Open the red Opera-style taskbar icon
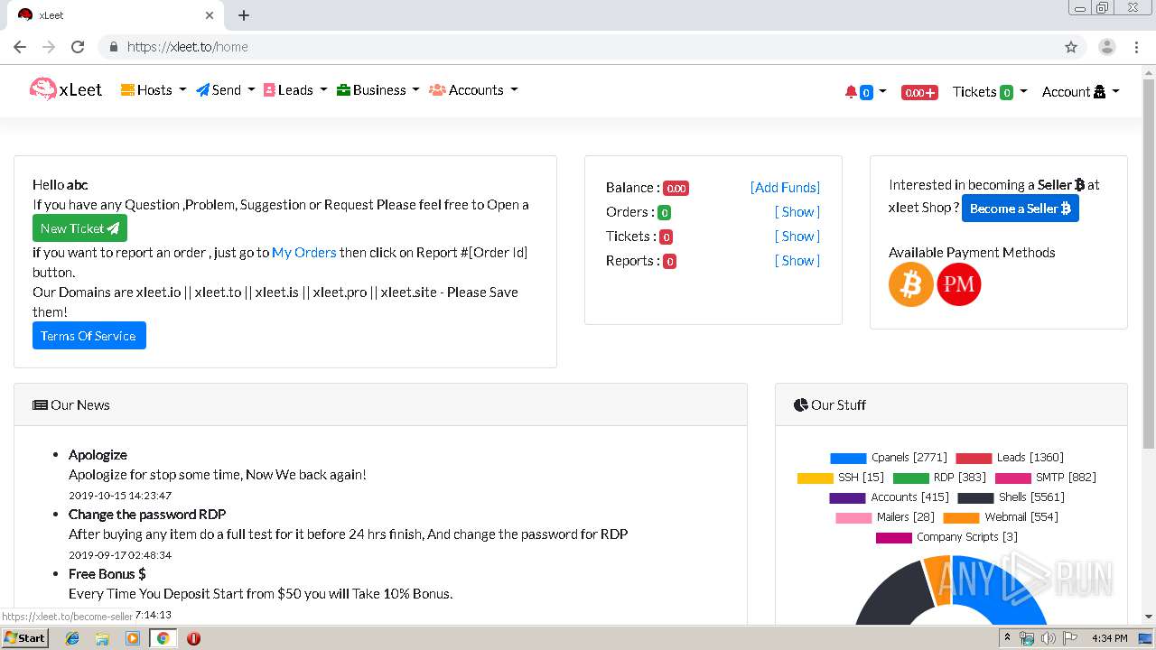This screenshot has width=1156, height=650. coord(193,638)
